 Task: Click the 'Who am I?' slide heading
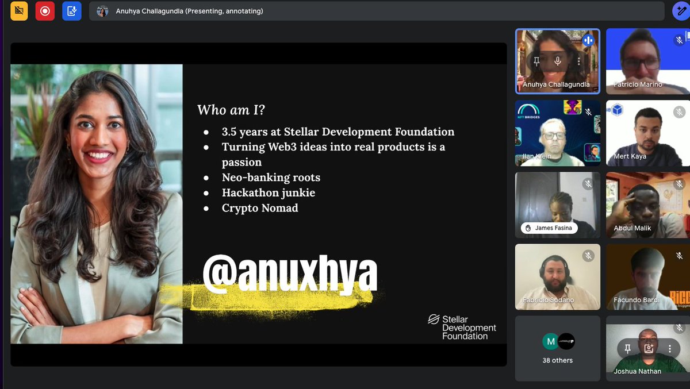231,110
